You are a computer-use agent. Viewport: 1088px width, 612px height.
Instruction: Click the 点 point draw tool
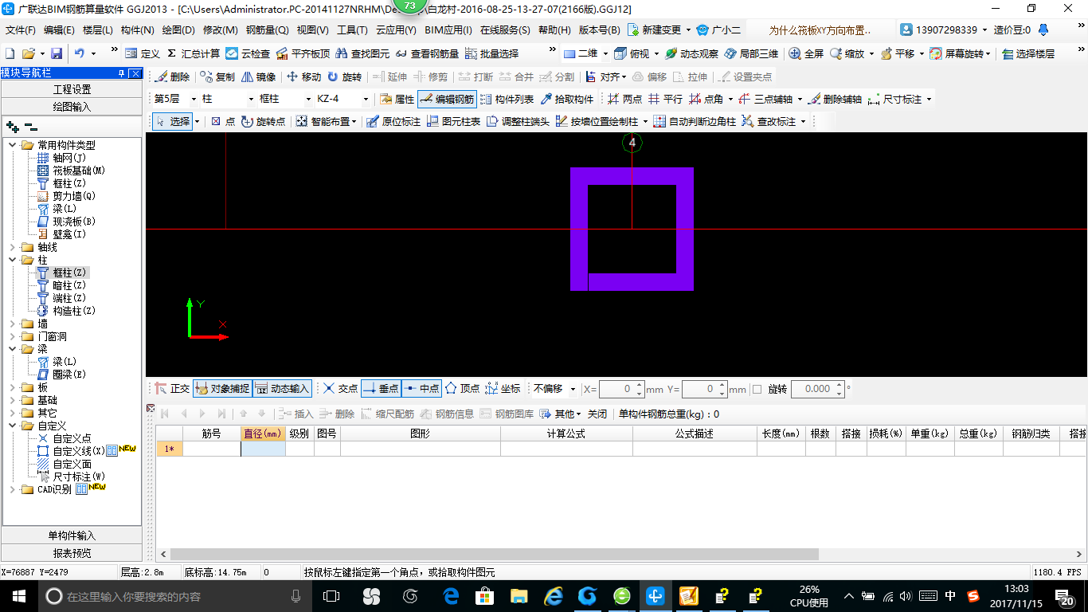222,122
